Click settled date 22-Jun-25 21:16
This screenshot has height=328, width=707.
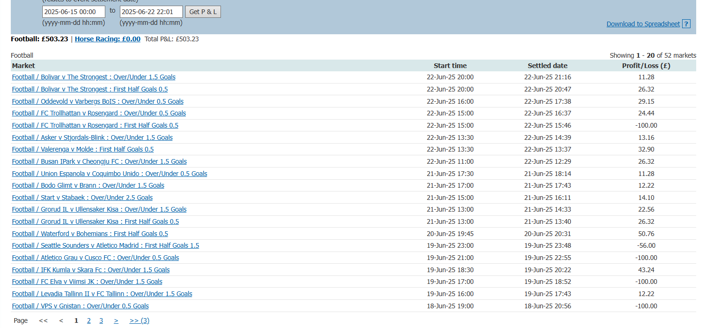(x=548, y=77)
